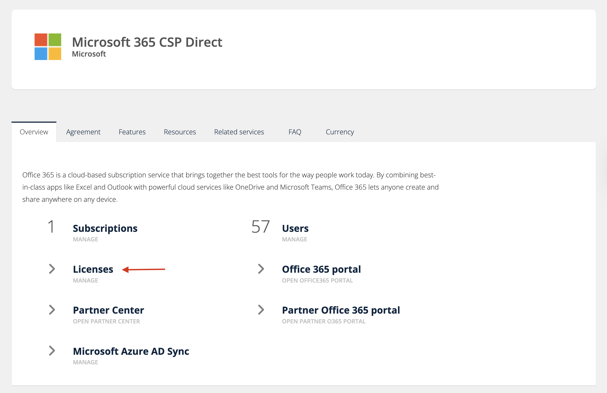This screenshot has height=393, width=607.
Task: Open the Subscriptions heading link
Action: tap(105, 228)
